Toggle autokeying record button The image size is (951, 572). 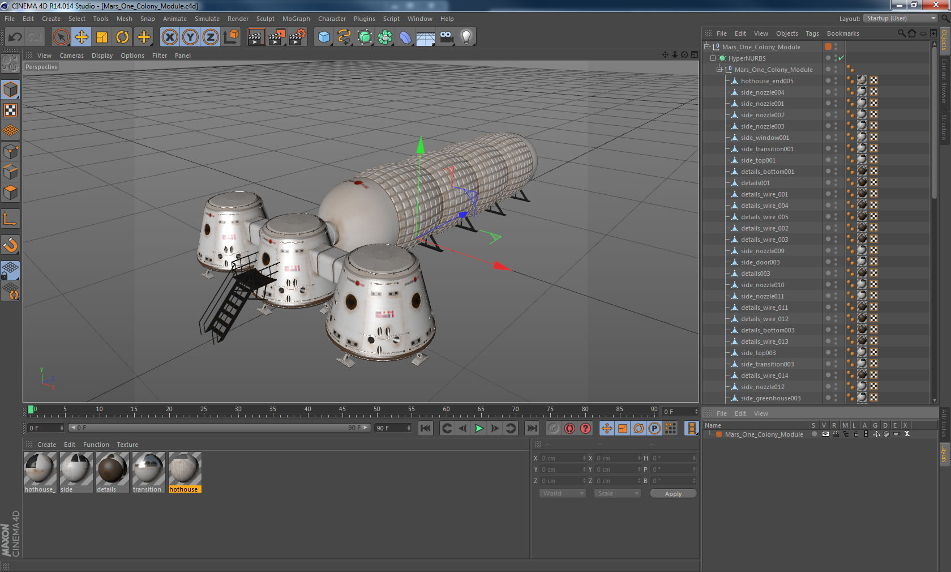coord(569,428)
